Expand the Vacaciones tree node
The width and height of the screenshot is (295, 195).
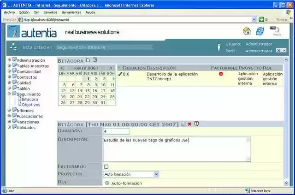click(x=9, y=122)
